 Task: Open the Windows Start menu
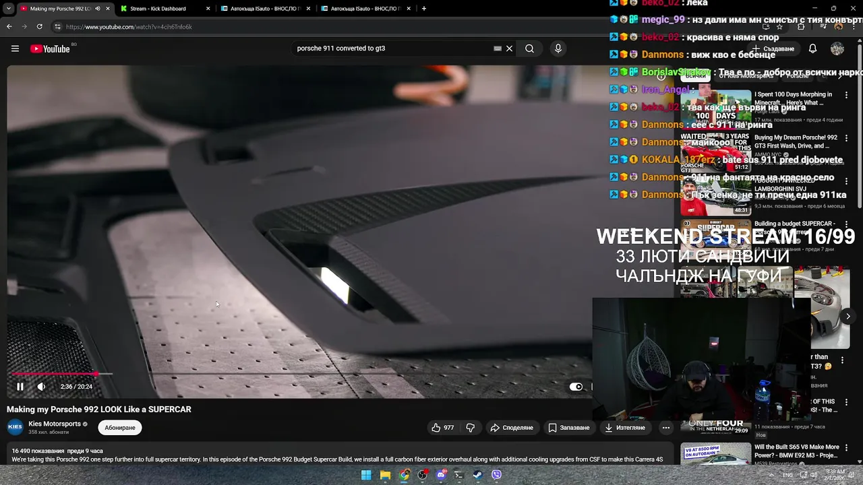point(366,475)
